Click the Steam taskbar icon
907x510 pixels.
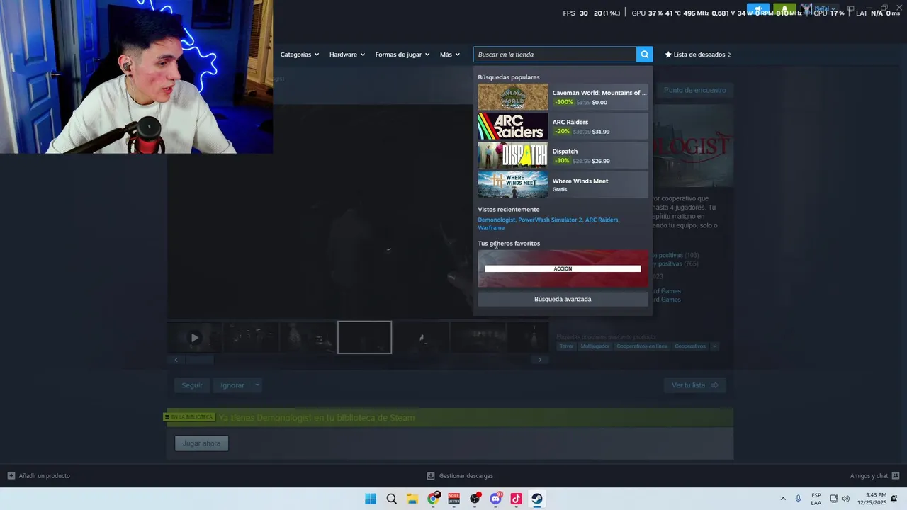[537, 499]
